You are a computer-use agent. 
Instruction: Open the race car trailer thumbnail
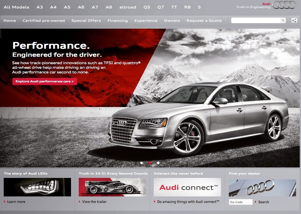112,187
